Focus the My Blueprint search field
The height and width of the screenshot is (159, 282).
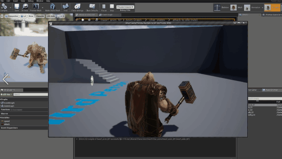pyautogui.click(x=30, y=94)
